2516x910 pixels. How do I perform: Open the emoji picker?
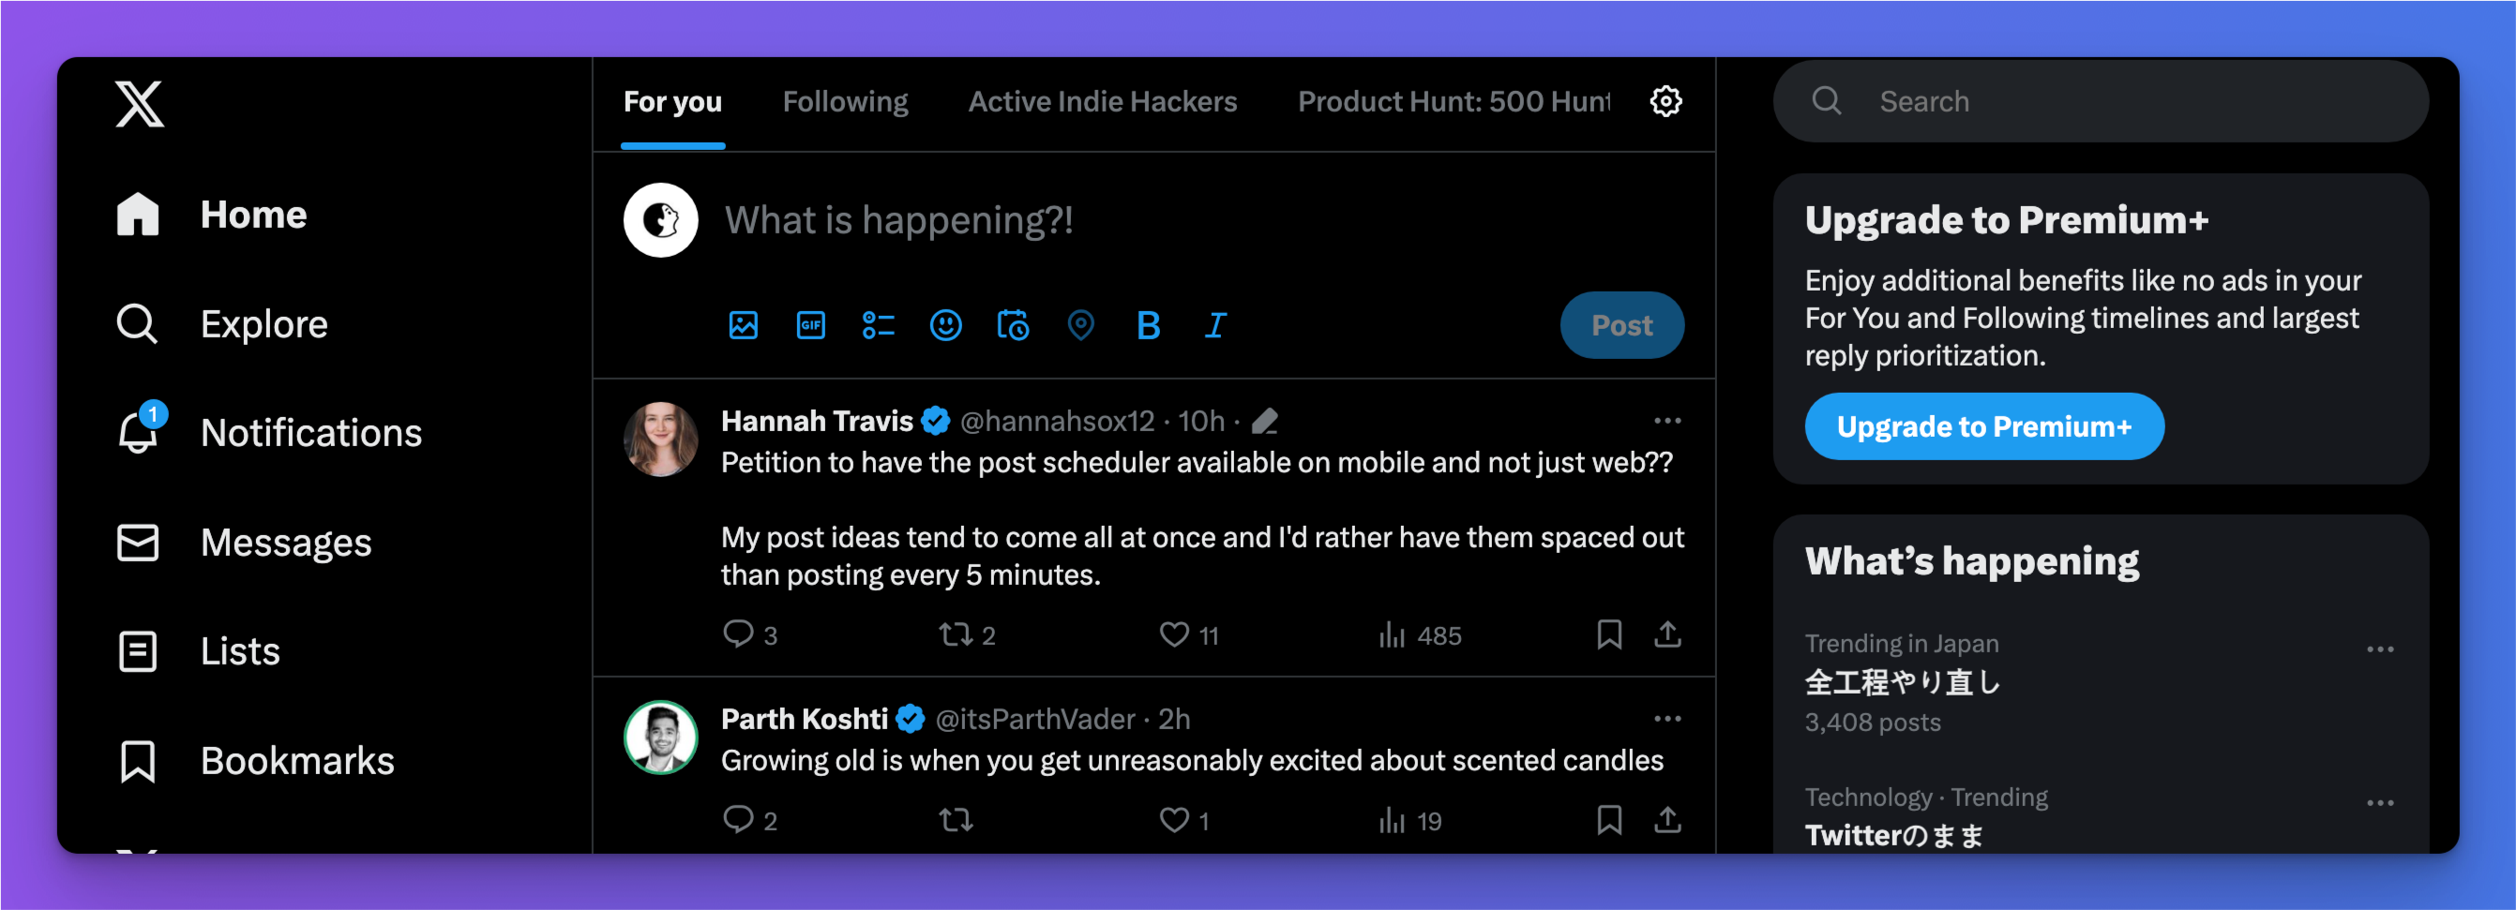pos(945,325)
